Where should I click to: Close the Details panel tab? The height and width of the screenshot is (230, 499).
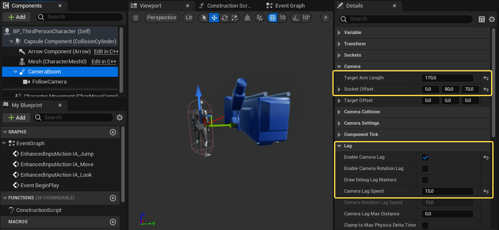point(395,6)
